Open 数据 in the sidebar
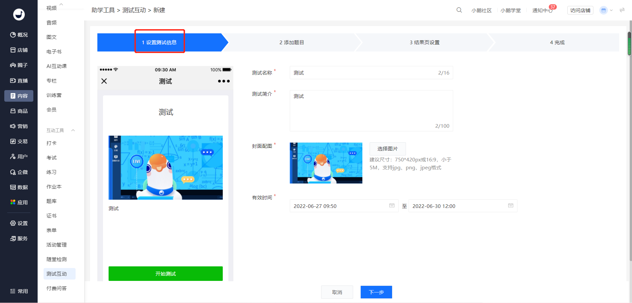This screenshot has width=632, height=303. 19,187
